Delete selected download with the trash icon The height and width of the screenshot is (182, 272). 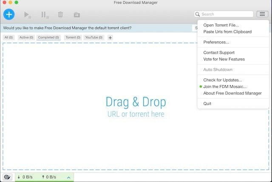[60, 14]
